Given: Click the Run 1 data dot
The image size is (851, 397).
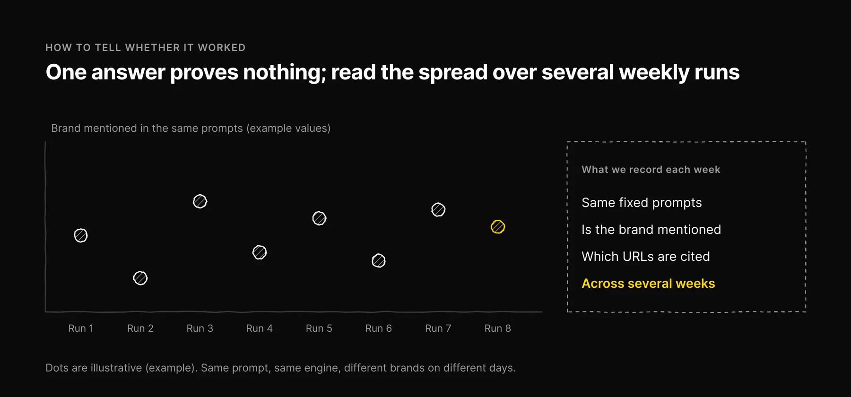Looking at the screenshot, I should click(81, 235).
